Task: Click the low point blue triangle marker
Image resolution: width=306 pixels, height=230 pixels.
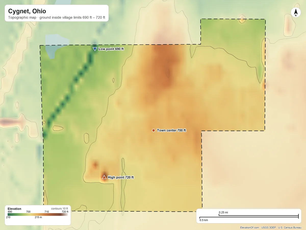Action: [95, 49]
